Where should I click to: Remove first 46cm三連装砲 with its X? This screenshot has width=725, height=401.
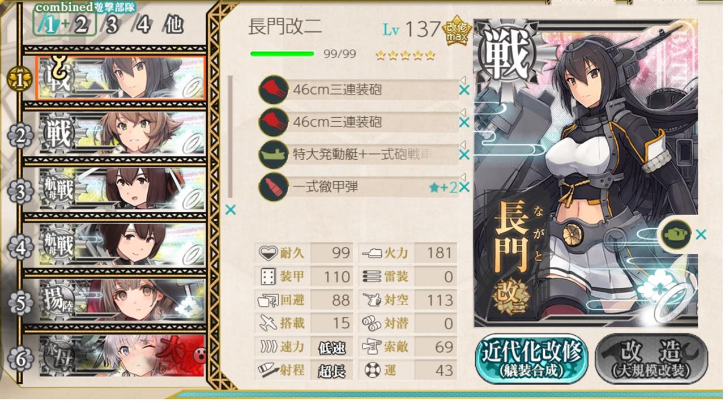click(x=464, y=90)
